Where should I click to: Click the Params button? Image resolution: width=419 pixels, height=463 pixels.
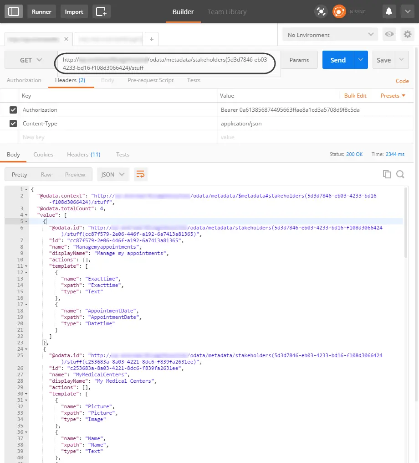pyautogui.click(x=299, y=60)
